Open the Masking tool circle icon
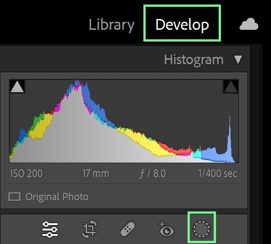 click(202, 229)
